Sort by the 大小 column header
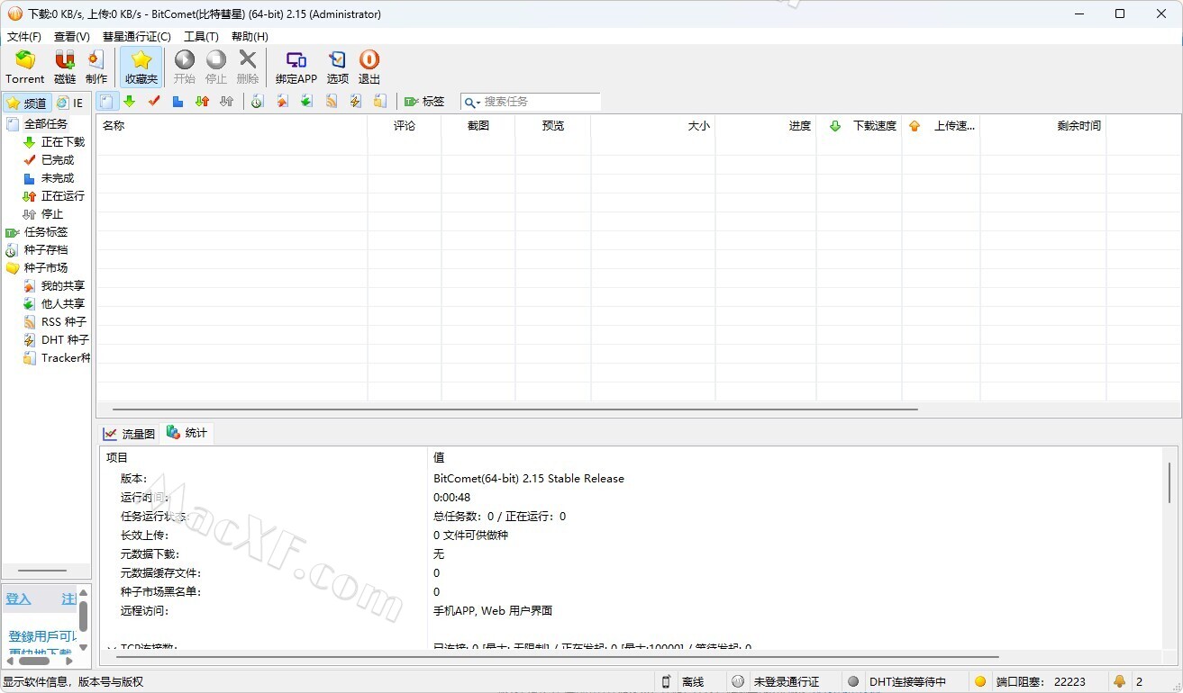1183x693 pixels. [653, 126]
